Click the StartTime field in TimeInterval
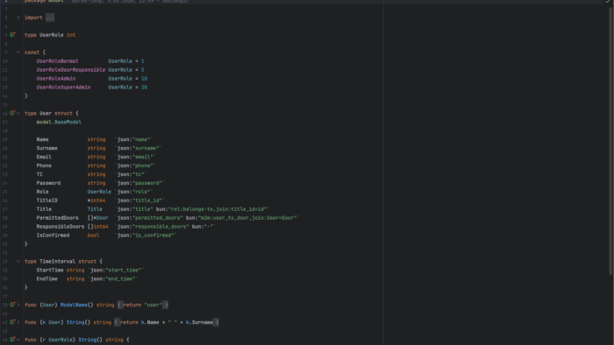This screenshot has height=345, width=614. tap(50, 270)
